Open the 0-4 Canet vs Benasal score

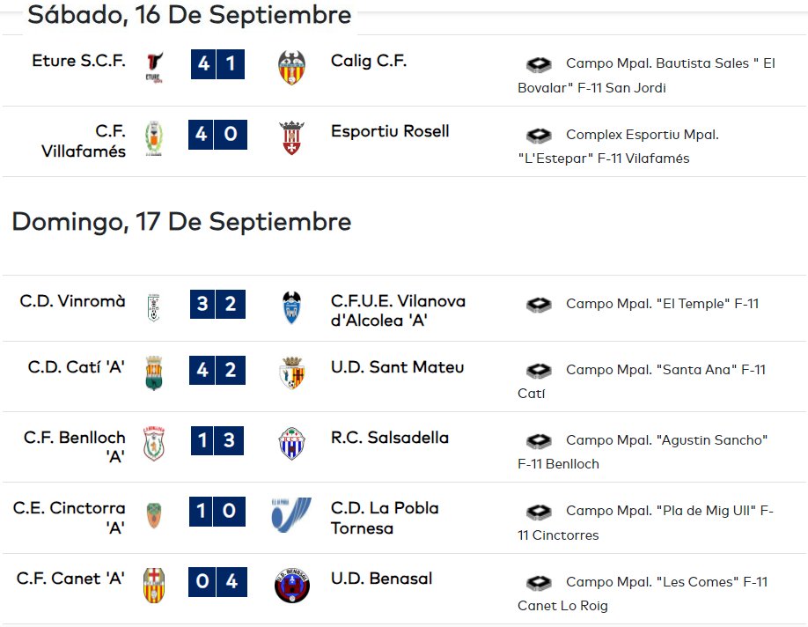pyautogui.click(x=217, y=581)
